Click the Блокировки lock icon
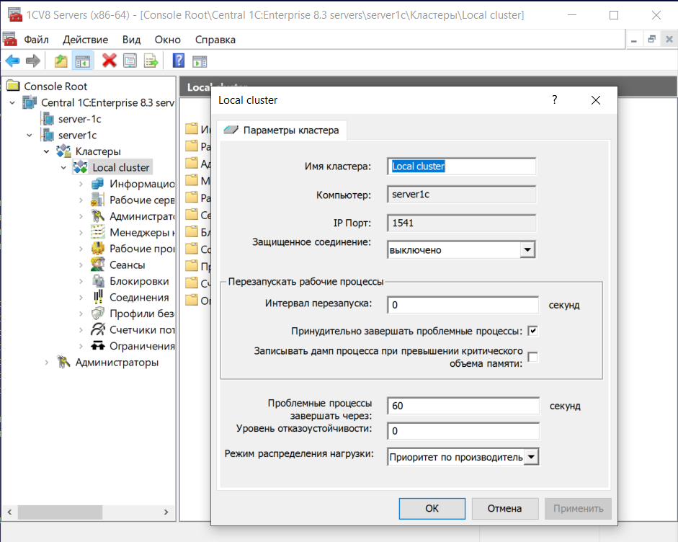 coord(98,281)
